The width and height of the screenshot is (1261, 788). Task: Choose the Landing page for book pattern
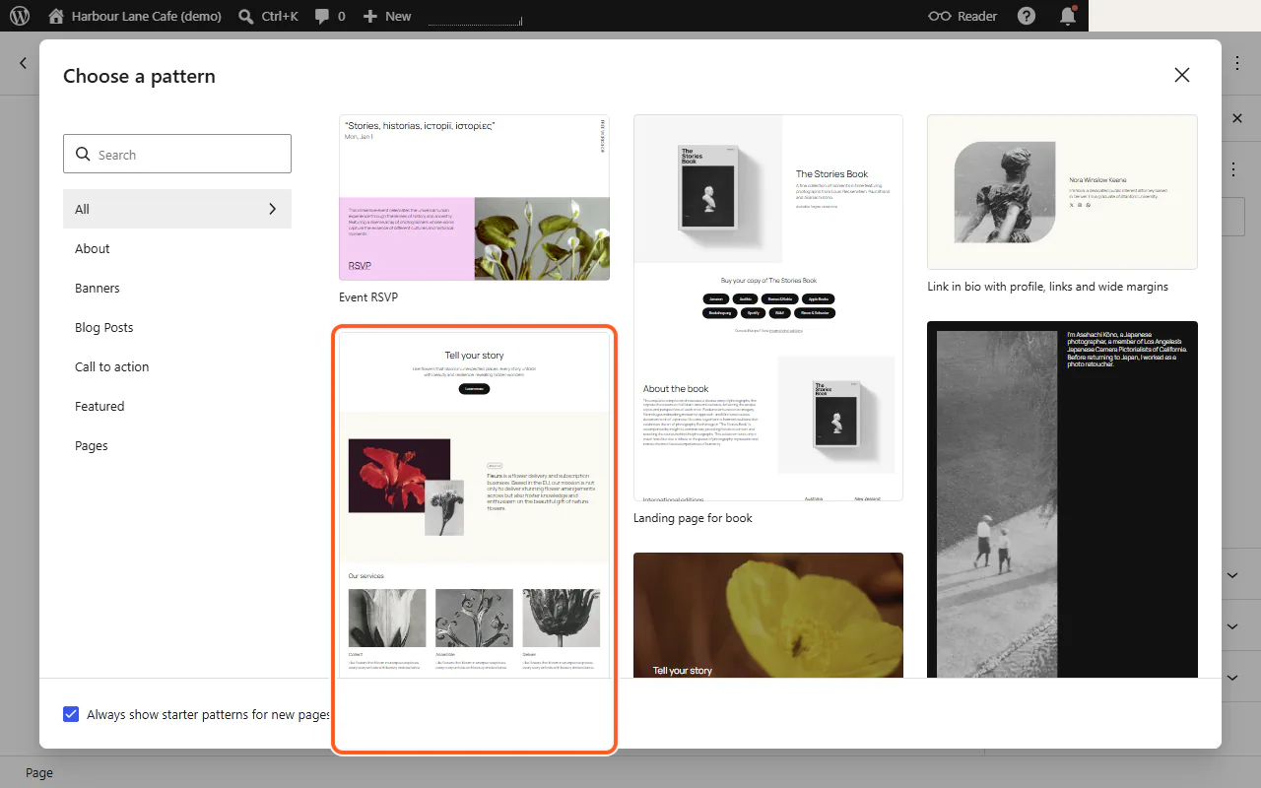click(768, 307)
